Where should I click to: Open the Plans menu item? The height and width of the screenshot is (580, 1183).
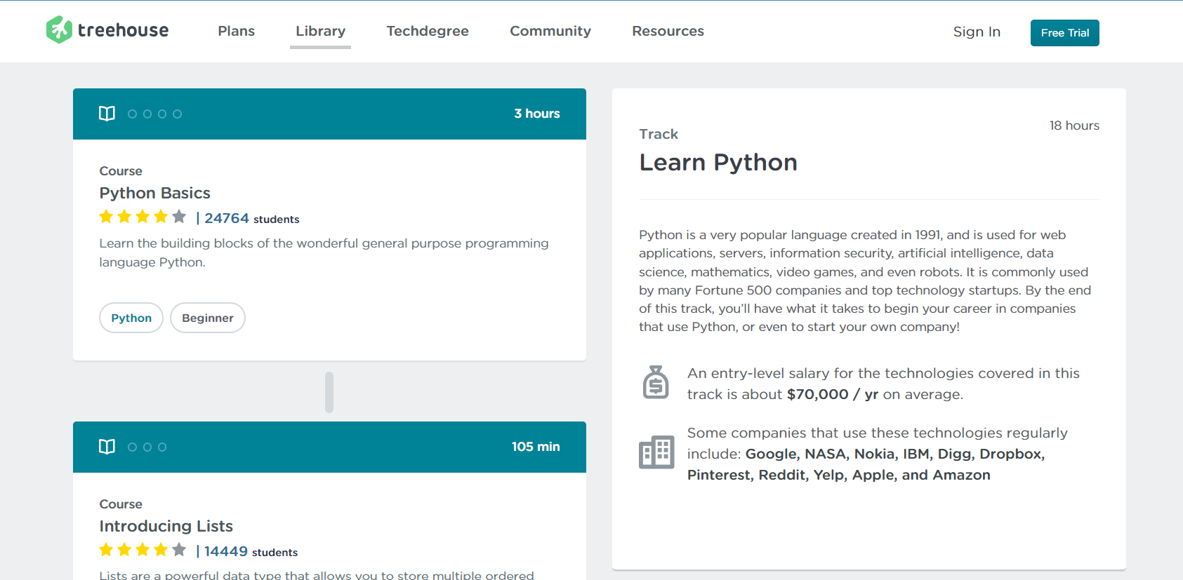[x=236, y=31]
